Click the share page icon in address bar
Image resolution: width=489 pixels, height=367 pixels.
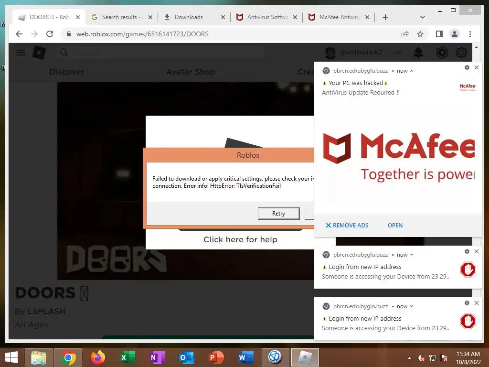pos(405,34)
